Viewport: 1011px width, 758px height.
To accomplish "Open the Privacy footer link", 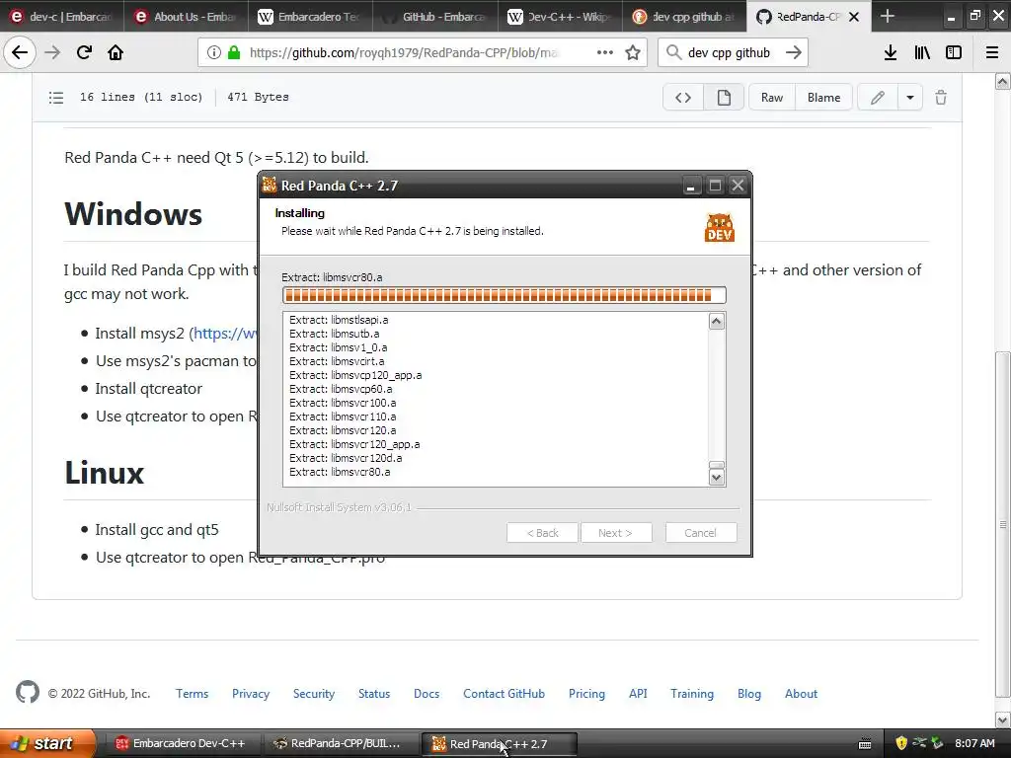I will (251, 694).
